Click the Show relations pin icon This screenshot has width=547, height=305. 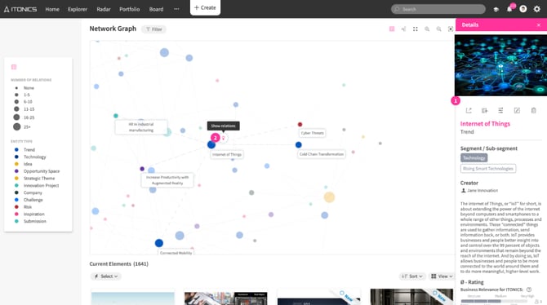coord(223,139)
